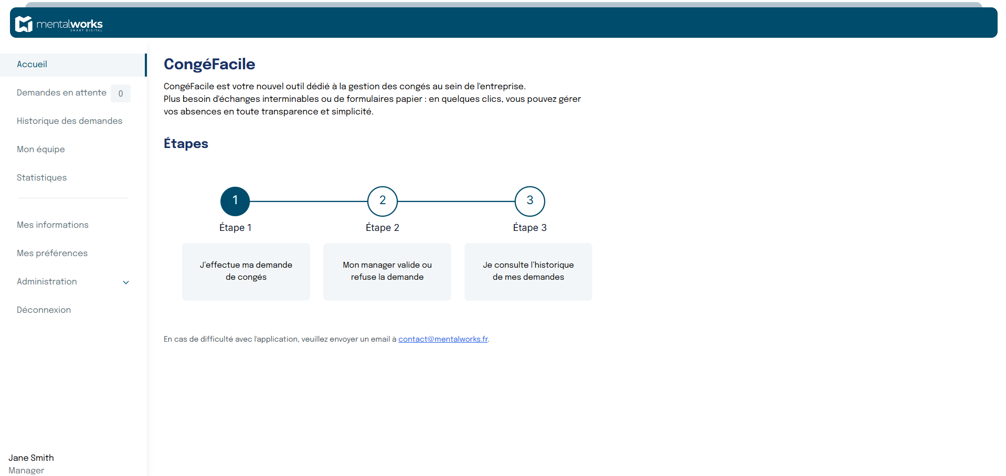
Task: Go to Historique des demandes
Action: (x=69, y=121)
